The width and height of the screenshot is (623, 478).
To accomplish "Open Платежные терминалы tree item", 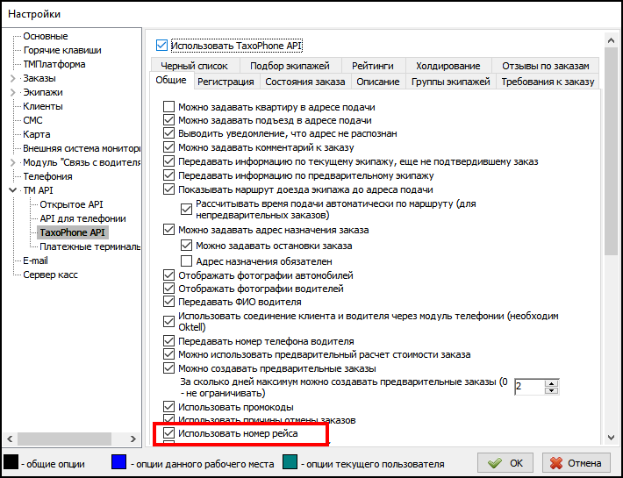I will click(90, 246).
